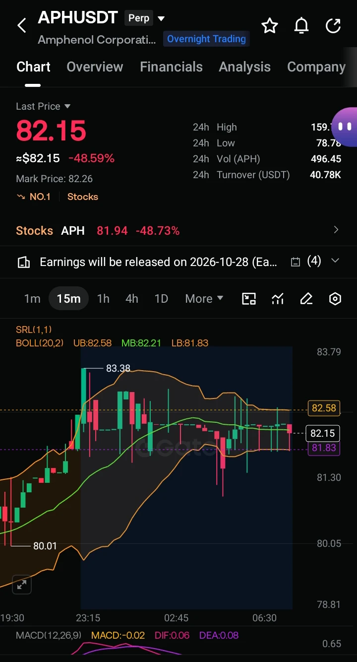Open the Company tab
This screenshot has width=357, height=662.
click(316, 67)
